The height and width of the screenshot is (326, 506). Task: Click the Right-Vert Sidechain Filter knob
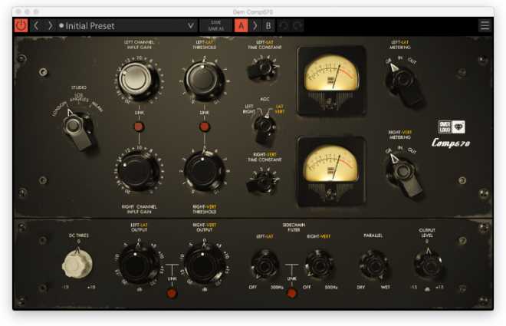click(x=320, y=265)
